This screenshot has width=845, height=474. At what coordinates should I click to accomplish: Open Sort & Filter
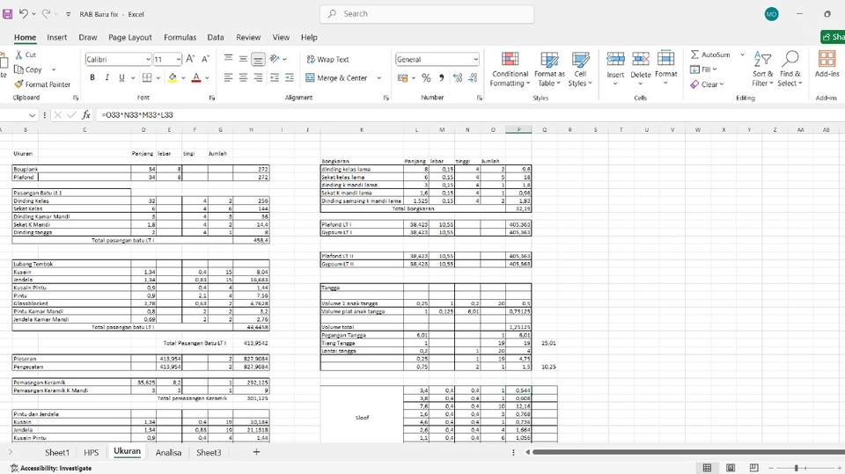762,69
